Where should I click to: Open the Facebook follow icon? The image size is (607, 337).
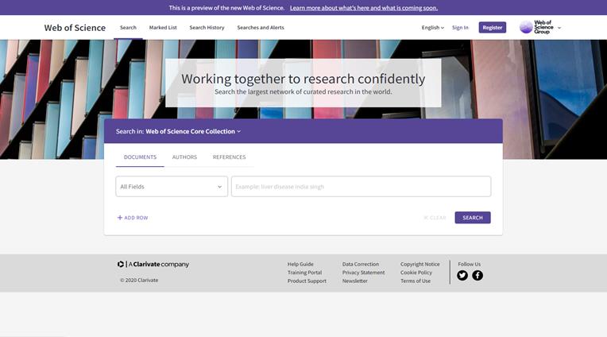click(x=477, y=276)
